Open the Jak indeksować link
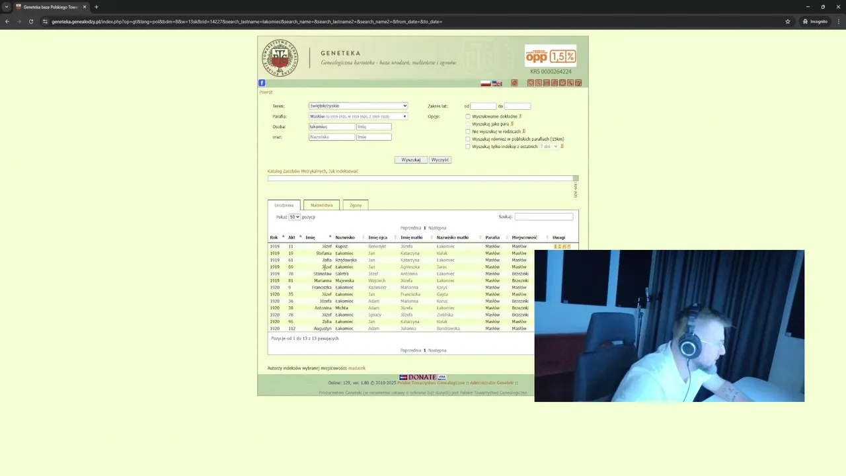This screenshot has height=476, width=846. [344, 171]
